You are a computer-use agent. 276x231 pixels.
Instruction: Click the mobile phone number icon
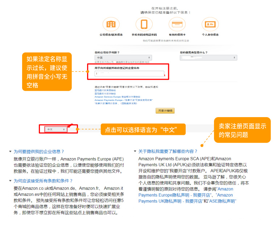tap(144, 24)
